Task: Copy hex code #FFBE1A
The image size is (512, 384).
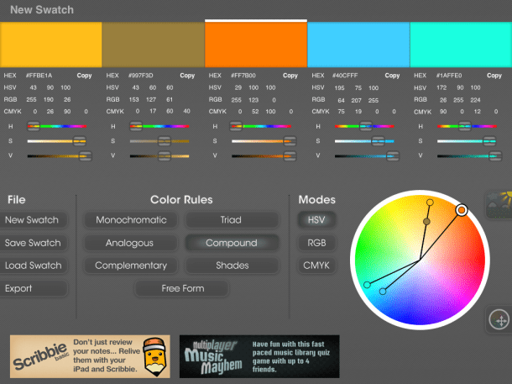Action: point(84,76)
